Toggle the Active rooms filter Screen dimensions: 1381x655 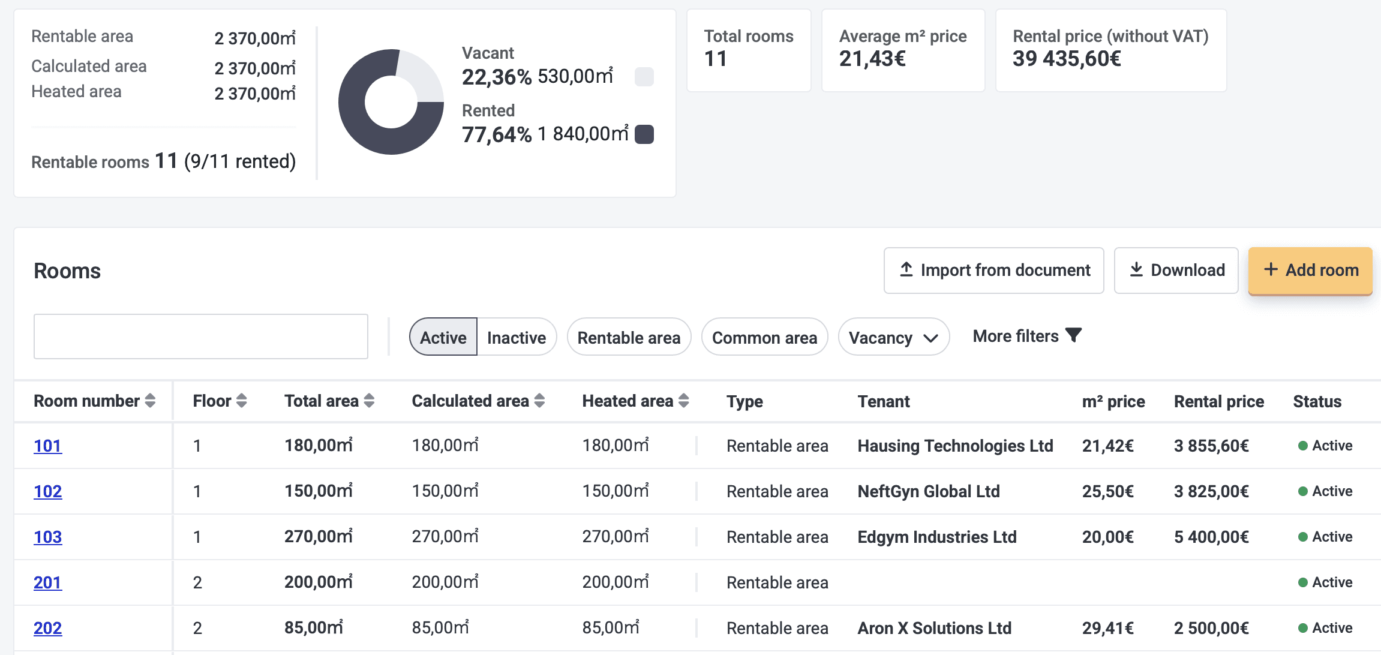(443, 337)
